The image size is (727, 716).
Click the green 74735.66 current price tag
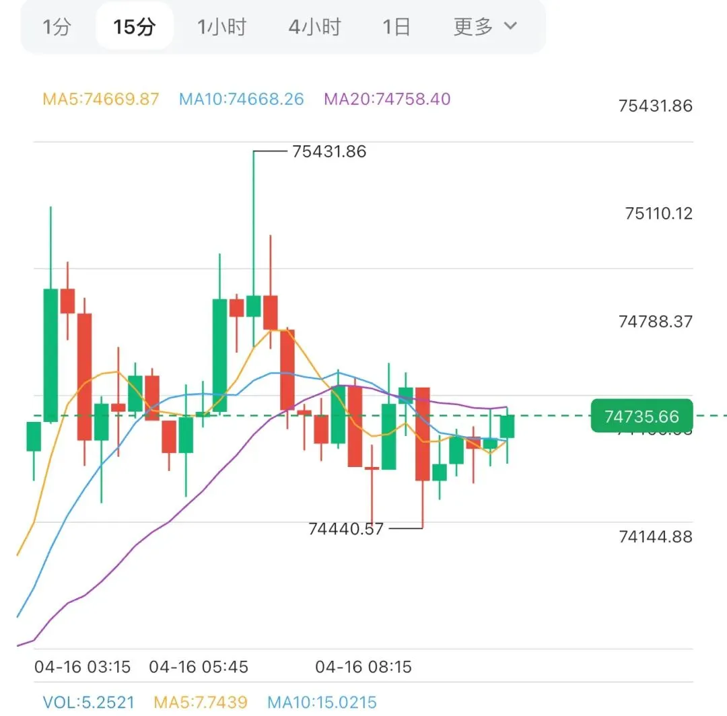coord(642,417)
